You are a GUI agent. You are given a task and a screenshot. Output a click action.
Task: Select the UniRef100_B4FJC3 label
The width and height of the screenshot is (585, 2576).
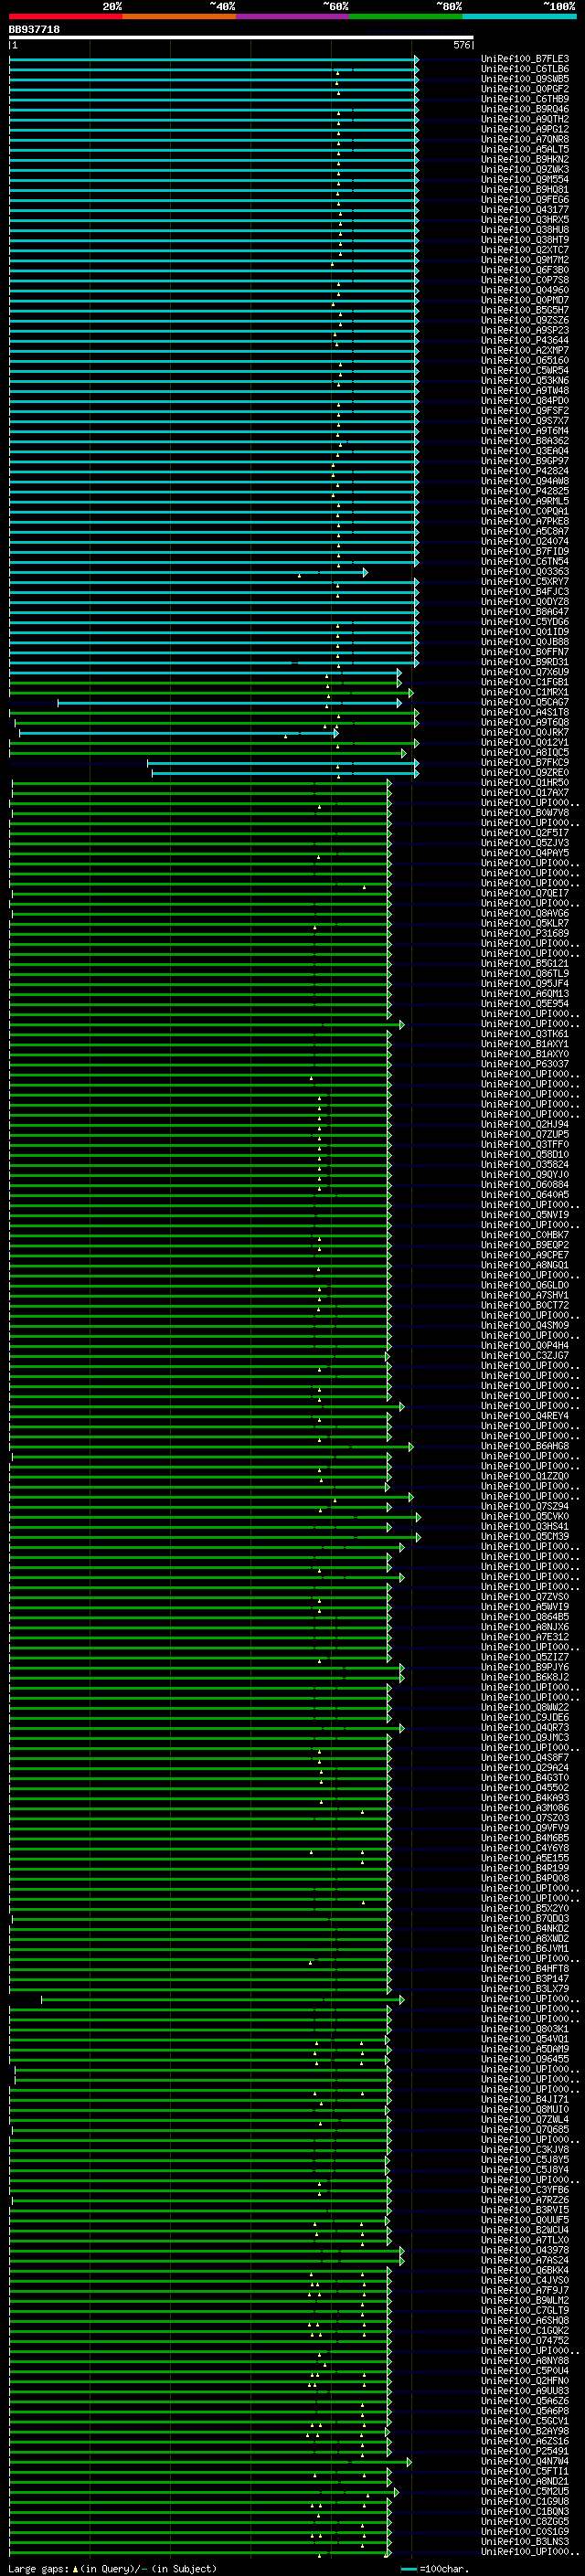[x=525, y=591]
